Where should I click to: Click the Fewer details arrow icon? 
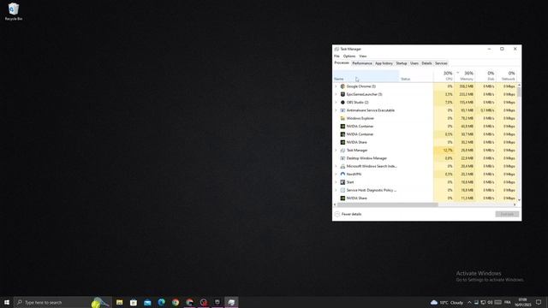[x=337, y=214]
